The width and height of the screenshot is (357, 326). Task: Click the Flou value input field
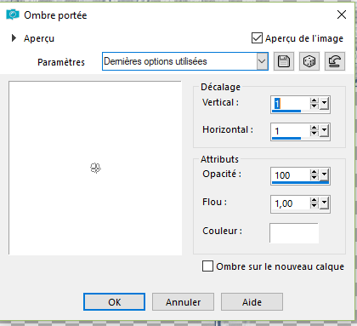pos(291,203)
